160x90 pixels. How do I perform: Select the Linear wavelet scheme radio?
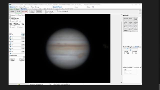point(18,21)
